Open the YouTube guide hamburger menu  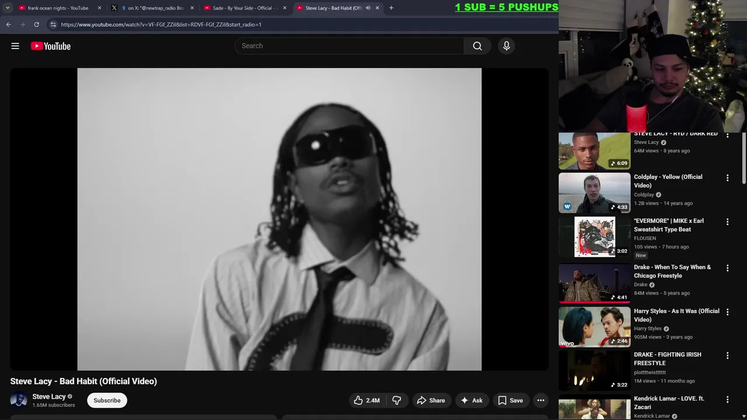(x=15, y=46)
